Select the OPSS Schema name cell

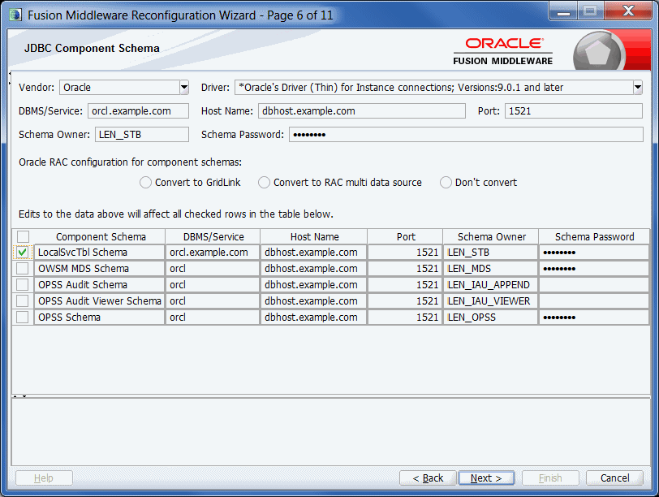coord(99,317)
